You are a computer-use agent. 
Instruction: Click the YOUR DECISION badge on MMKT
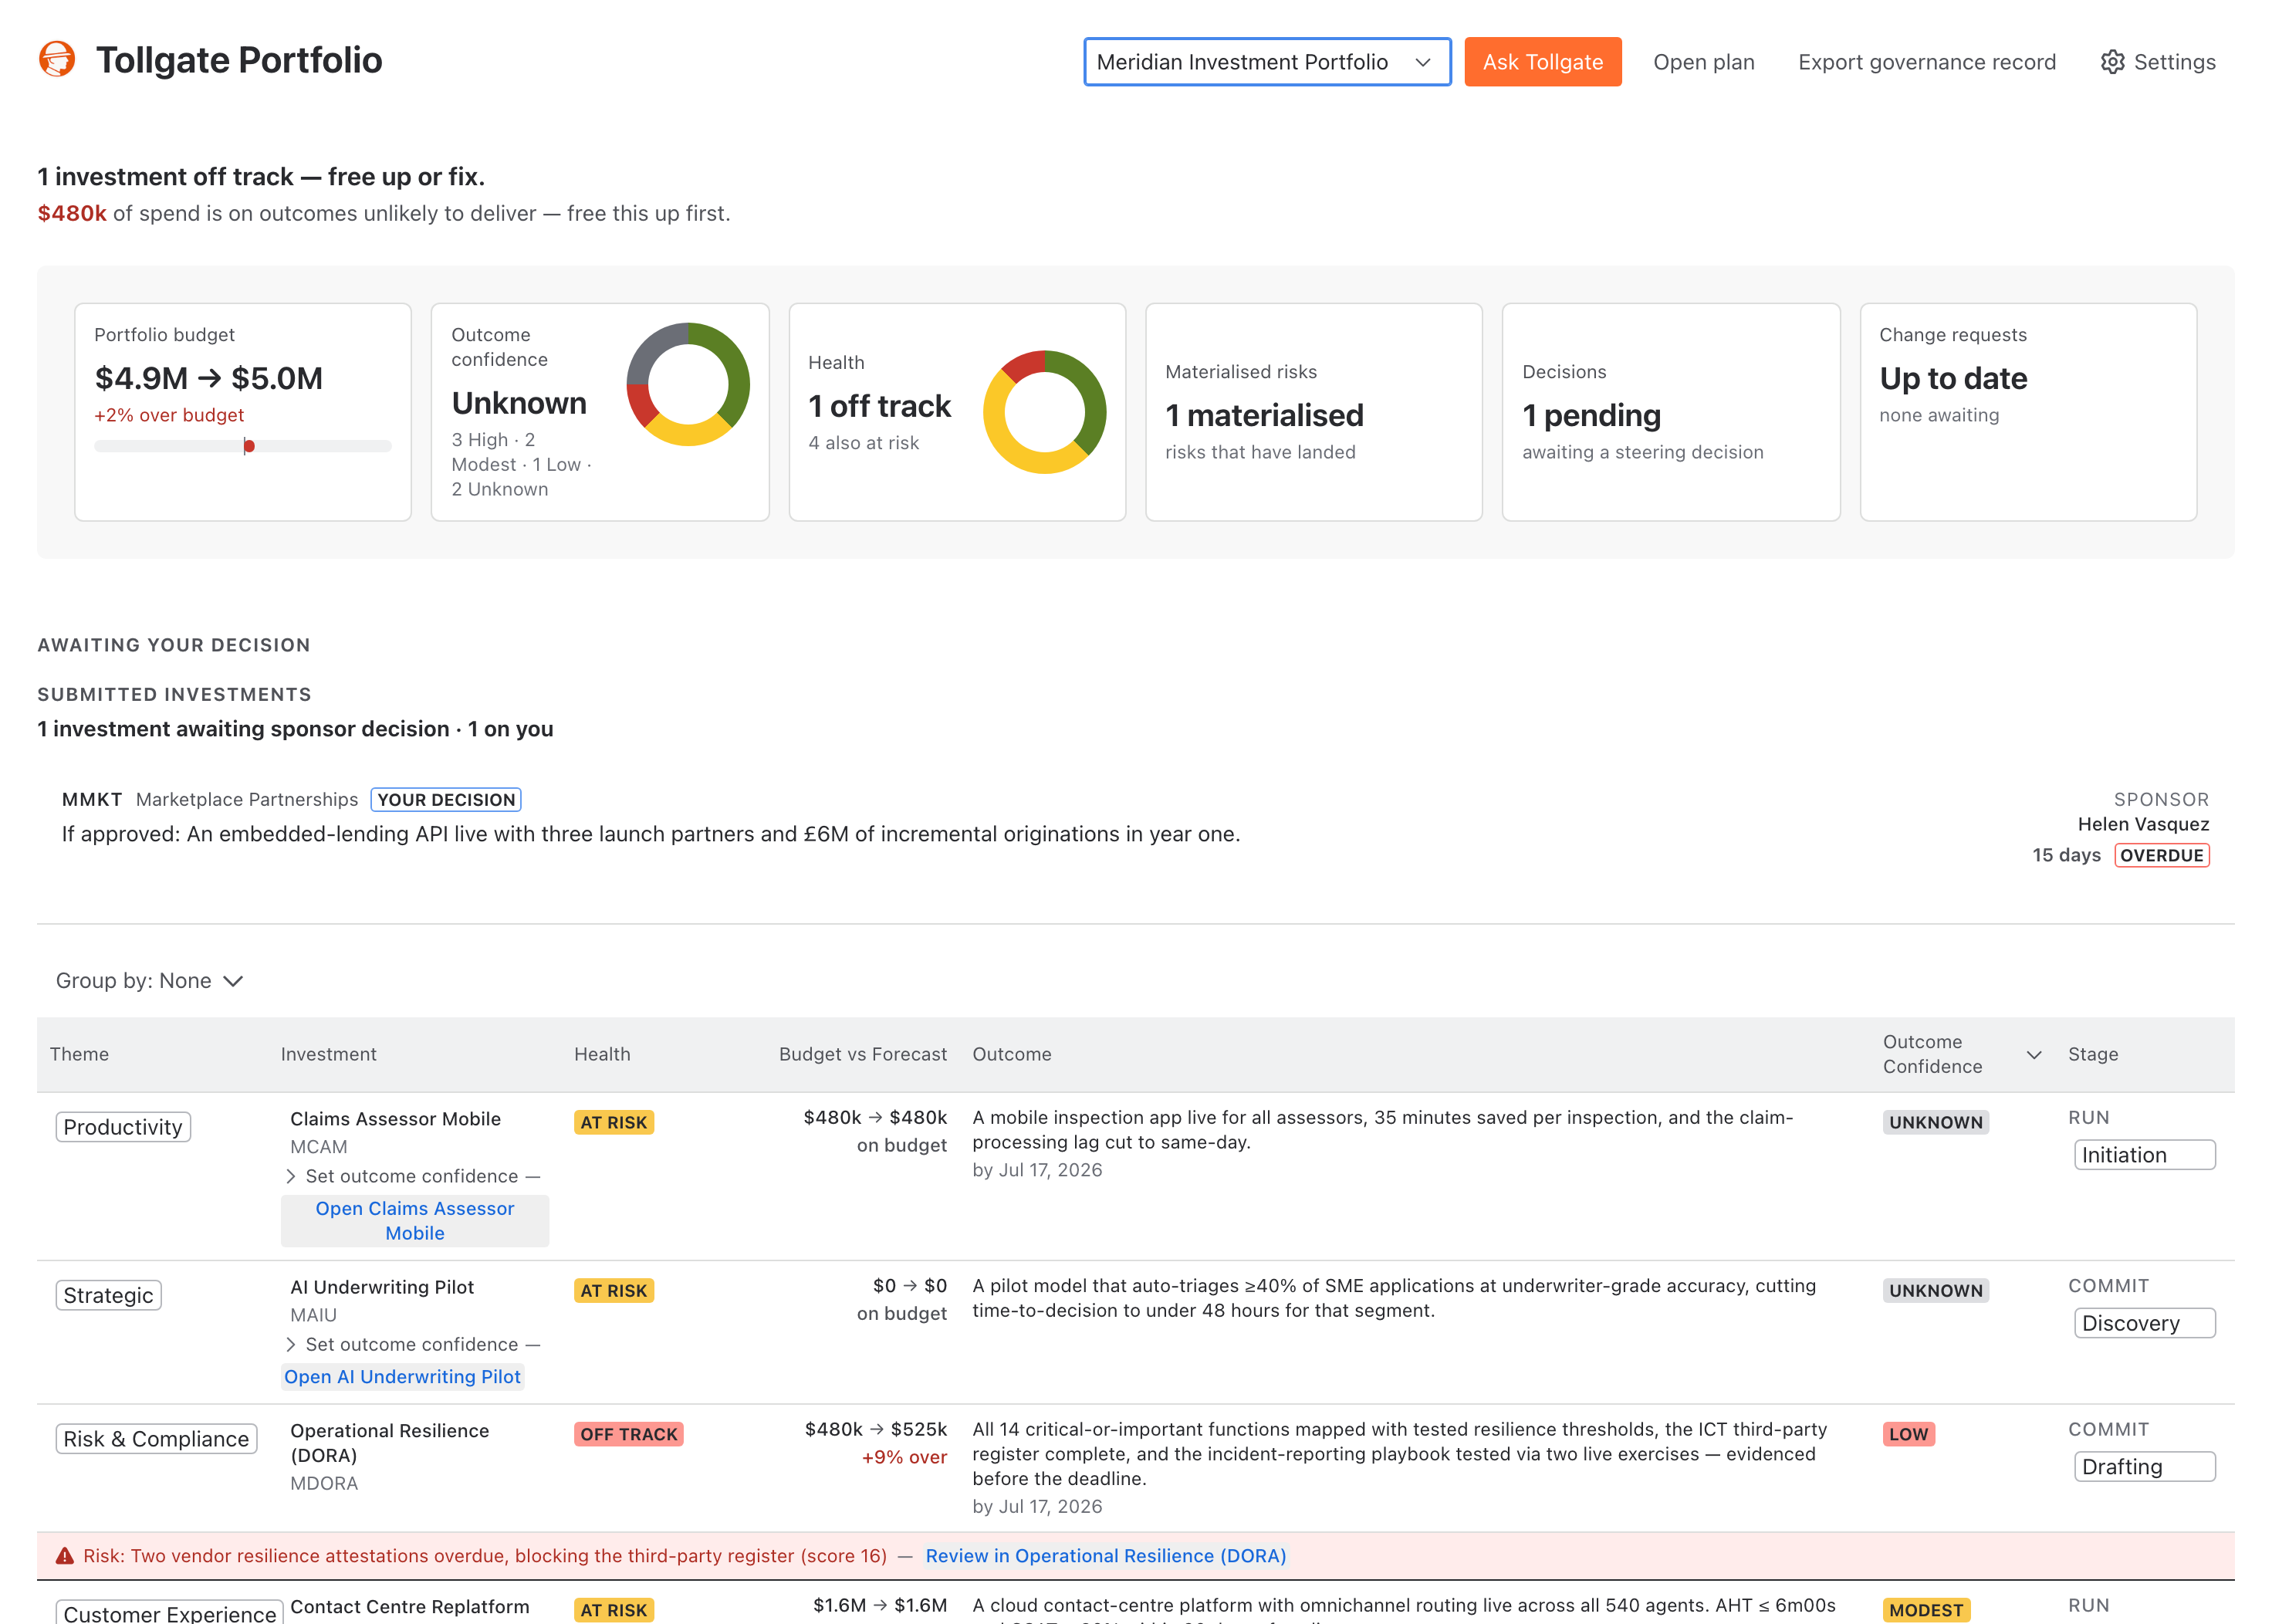pyautogui.click(x=446, y=800)
